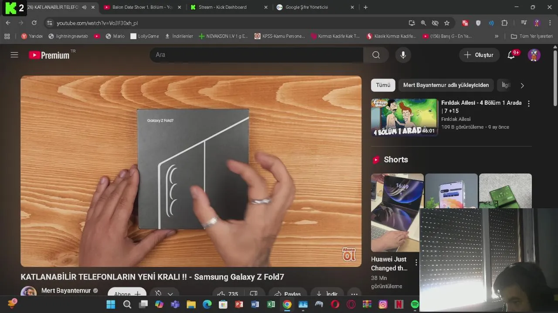Install app icon in the address bar

pyautogui.click(x=412, y=23)
